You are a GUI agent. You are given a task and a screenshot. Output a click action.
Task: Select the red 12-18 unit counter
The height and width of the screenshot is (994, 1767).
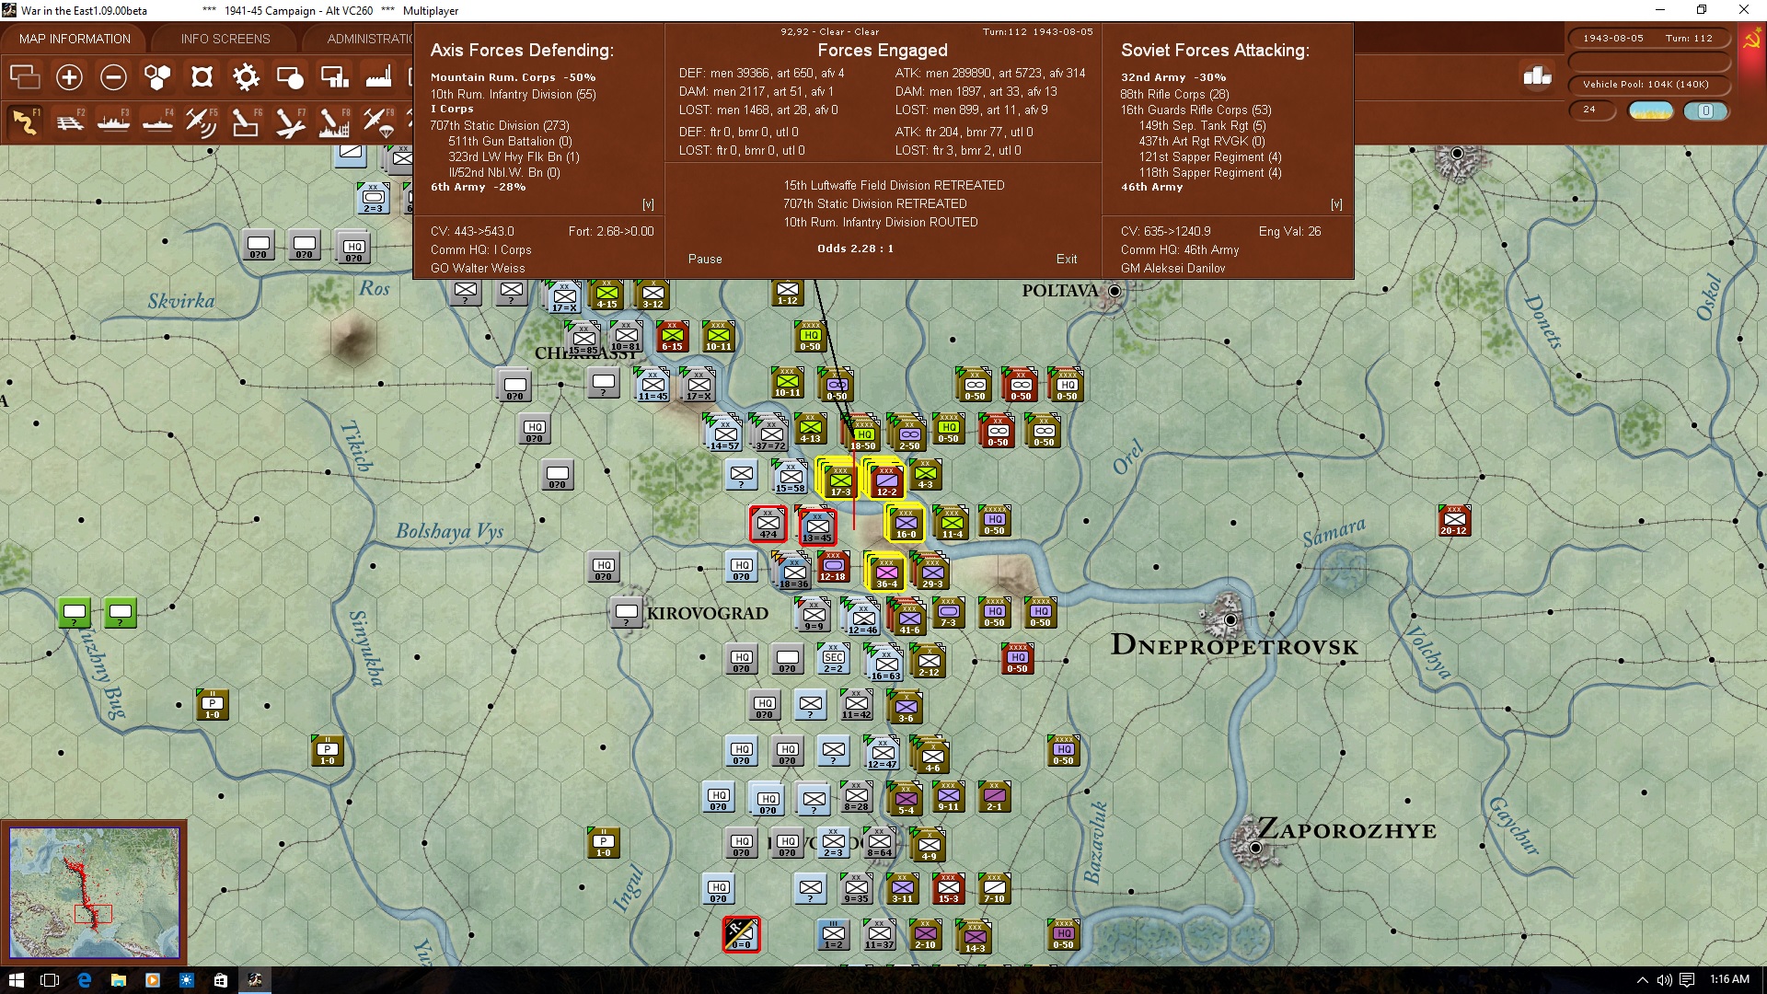tap(833, 568)
